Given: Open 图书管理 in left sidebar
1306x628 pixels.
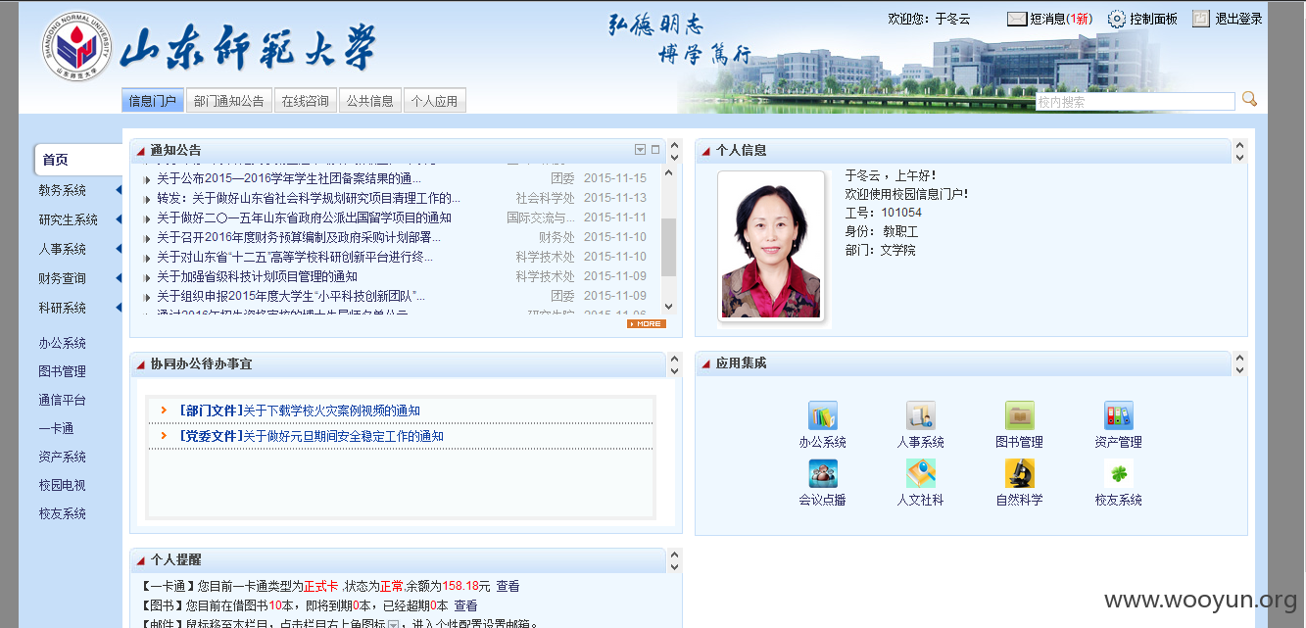Looking at the screenshot, I should [63, 371].
